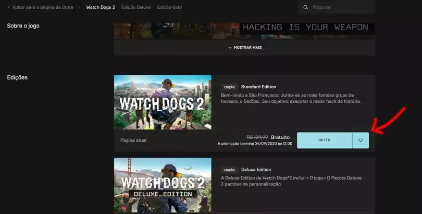The image size is (422, 214).
Task: Go to the Edição Gold tab
Action: pos(169,7)
